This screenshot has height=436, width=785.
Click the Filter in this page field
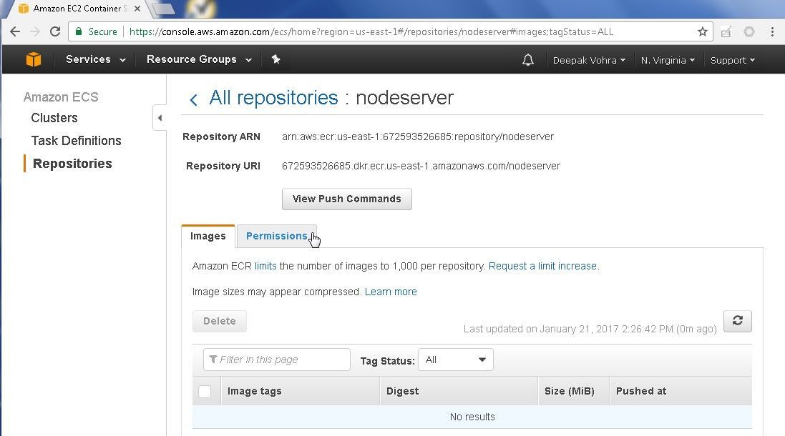click(x=277, y=360)
